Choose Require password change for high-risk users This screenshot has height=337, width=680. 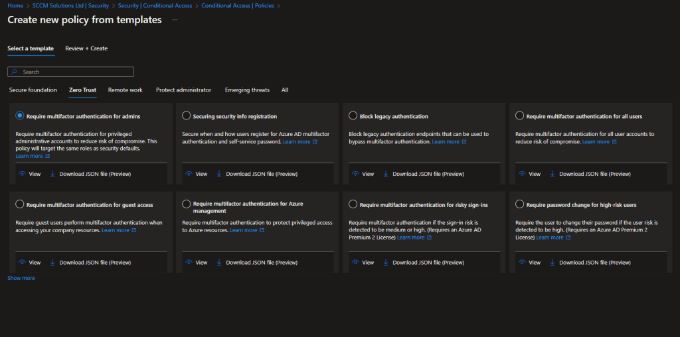pos(520,204)
